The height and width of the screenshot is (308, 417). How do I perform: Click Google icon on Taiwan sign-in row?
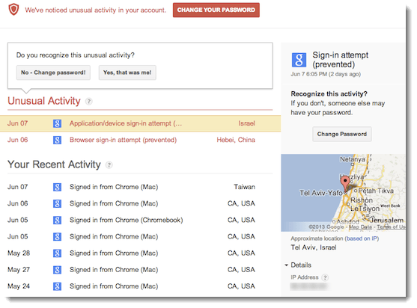coord(57,187)
